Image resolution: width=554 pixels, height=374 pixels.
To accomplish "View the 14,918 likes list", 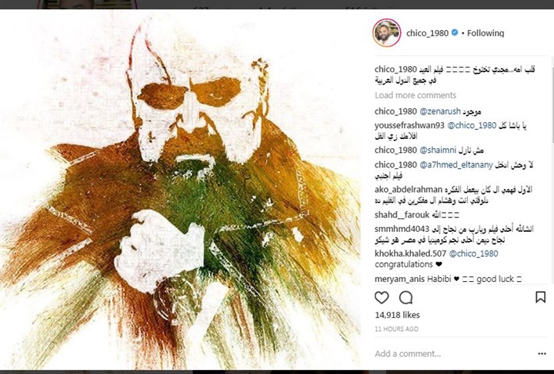I will coord(398,315).
